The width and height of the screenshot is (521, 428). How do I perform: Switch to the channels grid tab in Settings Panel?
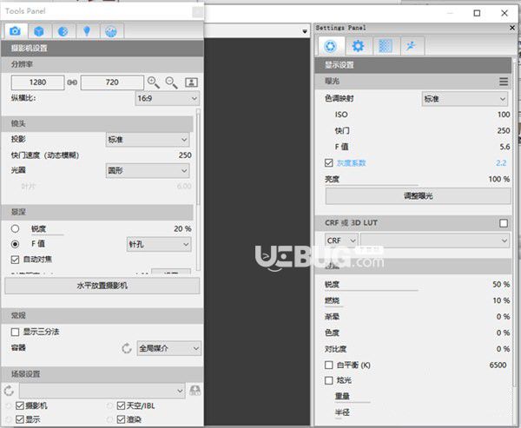tap(386, 46)
